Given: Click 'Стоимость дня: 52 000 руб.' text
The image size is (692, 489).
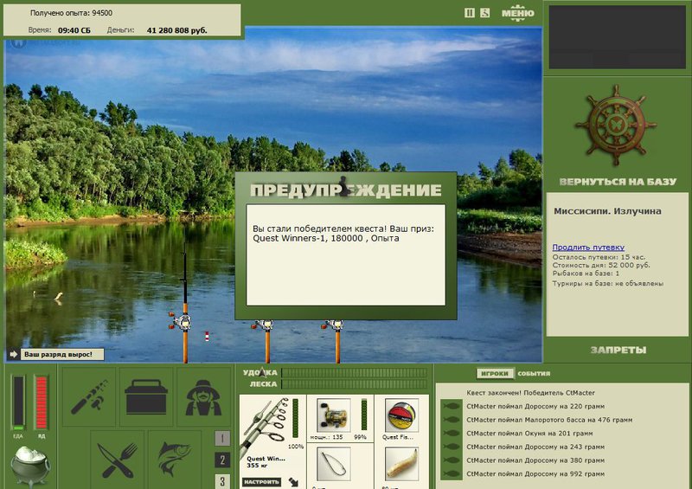Looking at the screenshot, I should (601, 265).
